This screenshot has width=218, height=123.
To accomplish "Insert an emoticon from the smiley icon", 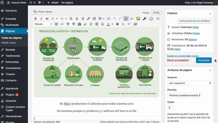I will [103, 24].
